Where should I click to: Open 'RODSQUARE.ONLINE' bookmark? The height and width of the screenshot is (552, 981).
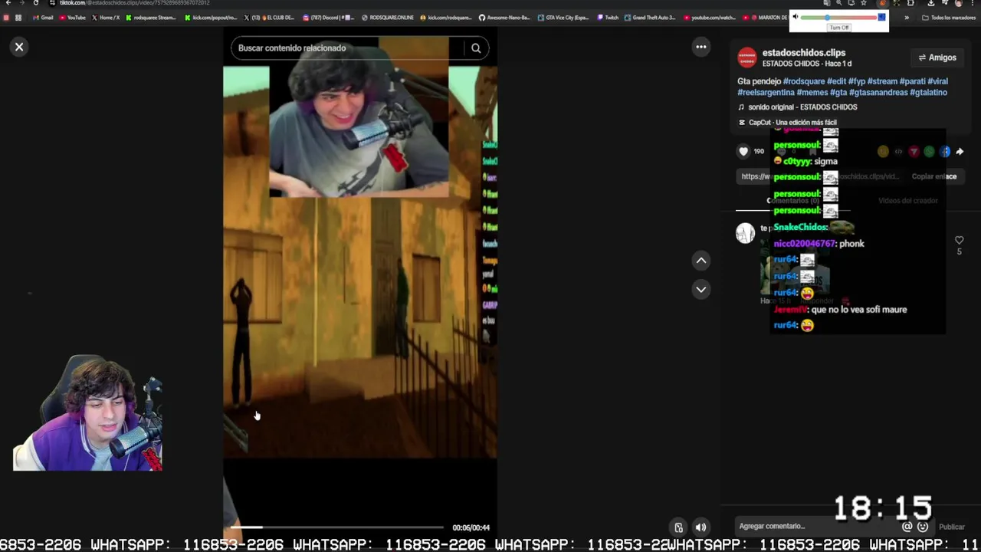click(x=387, y=18)
